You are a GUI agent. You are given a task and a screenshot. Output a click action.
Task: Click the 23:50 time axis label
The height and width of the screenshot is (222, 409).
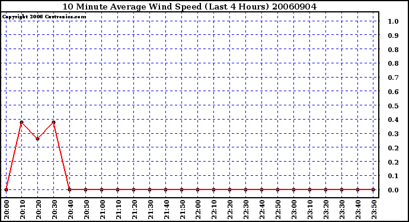(374, 210)
